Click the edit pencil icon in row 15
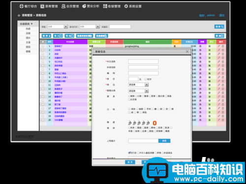 [219, 101]
